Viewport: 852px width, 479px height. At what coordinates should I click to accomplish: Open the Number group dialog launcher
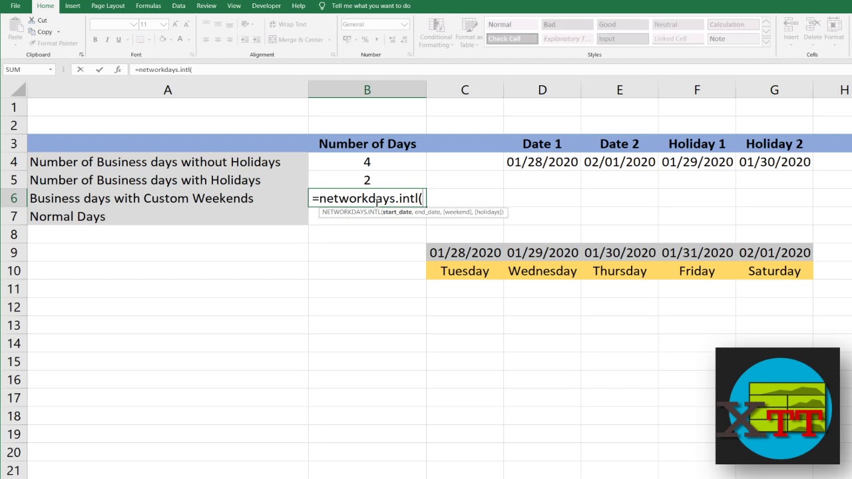[x=409, y=55]
